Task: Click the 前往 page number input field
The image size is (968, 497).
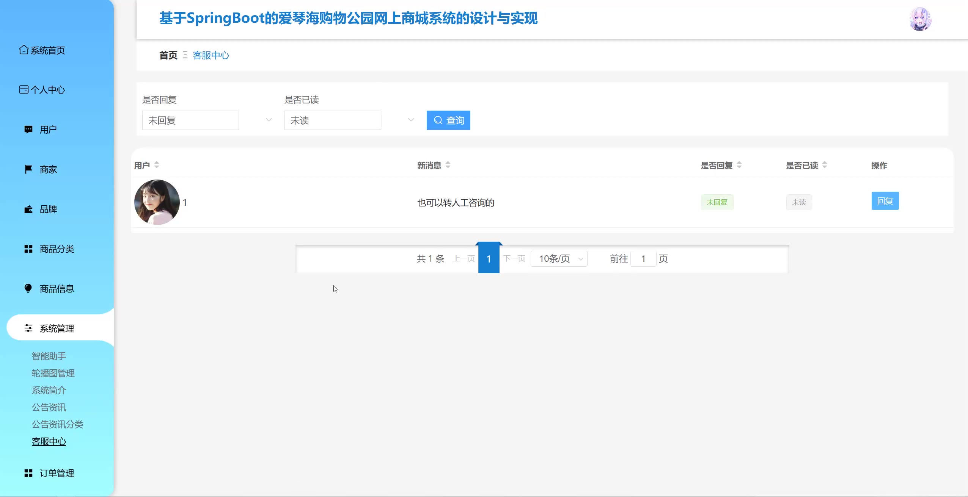Action: (643, 259)
